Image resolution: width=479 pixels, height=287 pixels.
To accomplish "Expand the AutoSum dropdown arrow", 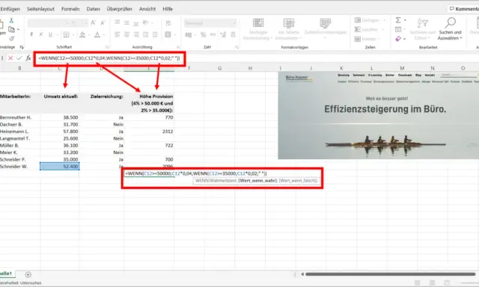I will [405, 20].
